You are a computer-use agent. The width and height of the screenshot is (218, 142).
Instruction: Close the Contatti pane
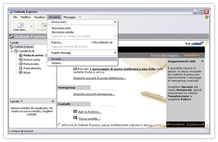[53, 101]
